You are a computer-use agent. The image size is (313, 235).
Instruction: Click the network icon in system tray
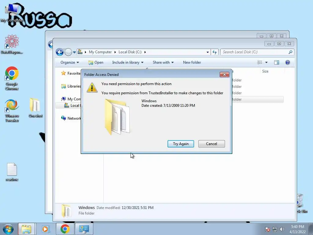click(275, 229)
